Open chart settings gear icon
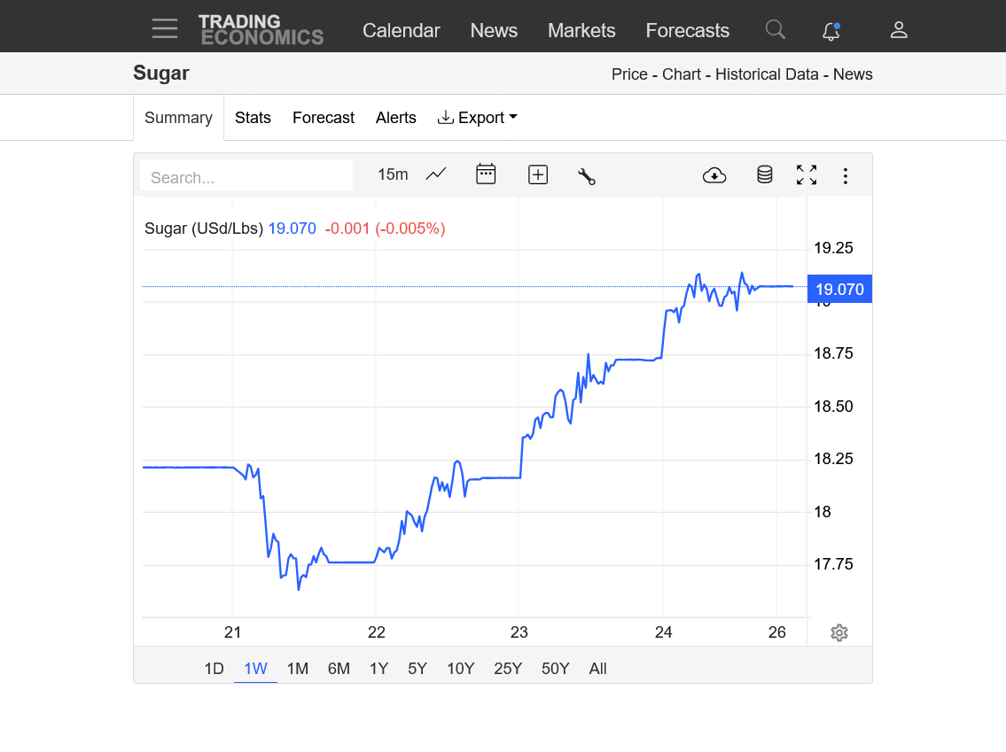 (839, 632)
